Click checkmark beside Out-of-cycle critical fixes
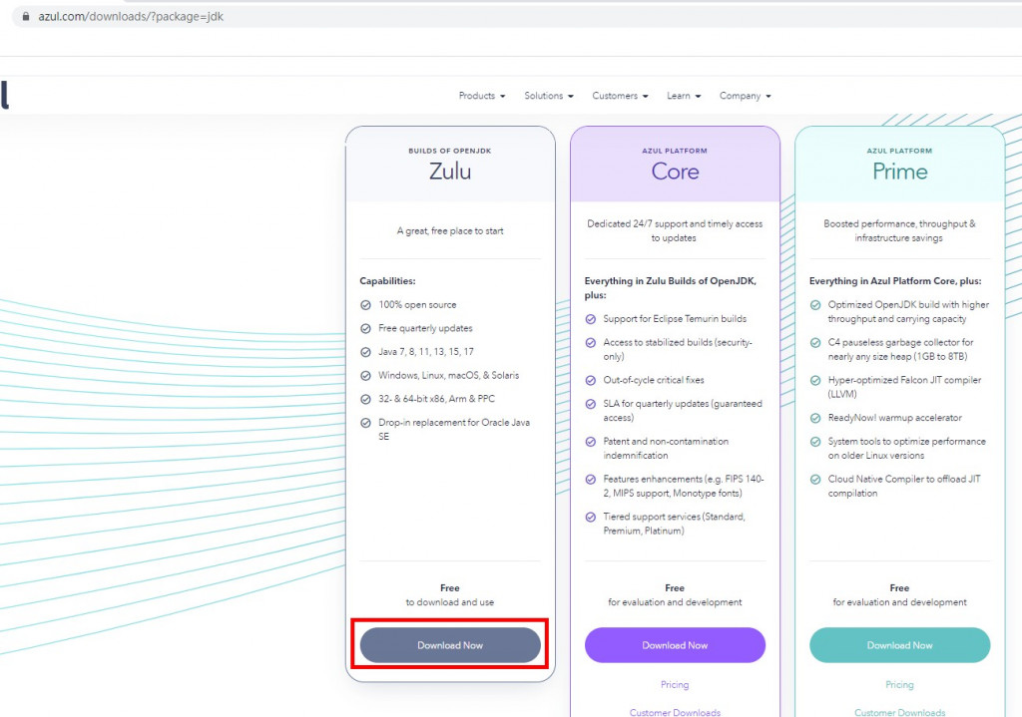 tap(591, 380)
